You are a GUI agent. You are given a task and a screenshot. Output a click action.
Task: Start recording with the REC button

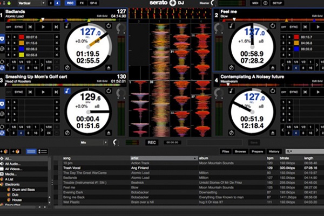(x=152, y=142)
